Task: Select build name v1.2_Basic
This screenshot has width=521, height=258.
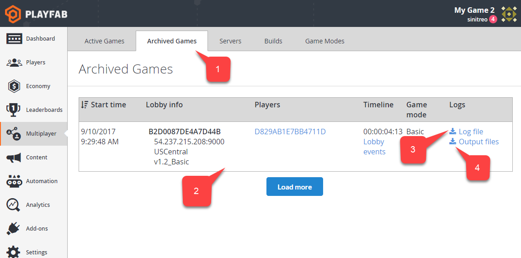Action: pyautogui.click(x=171, y=163)
